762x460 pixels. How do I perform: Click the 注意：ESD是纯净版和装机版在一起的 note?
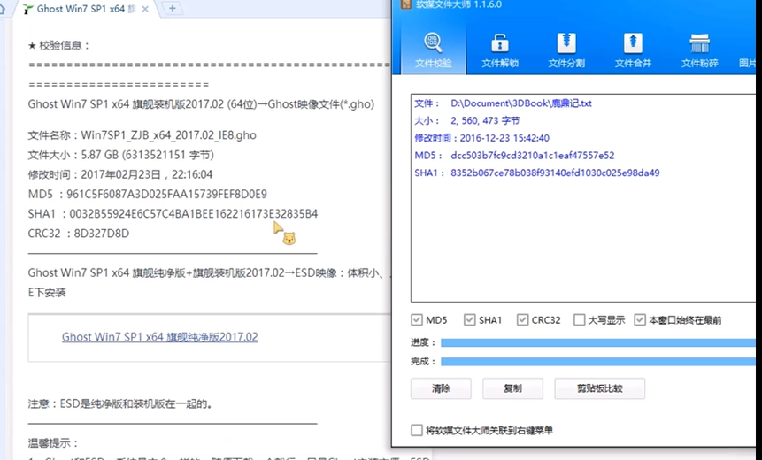[x=120, y=403]
